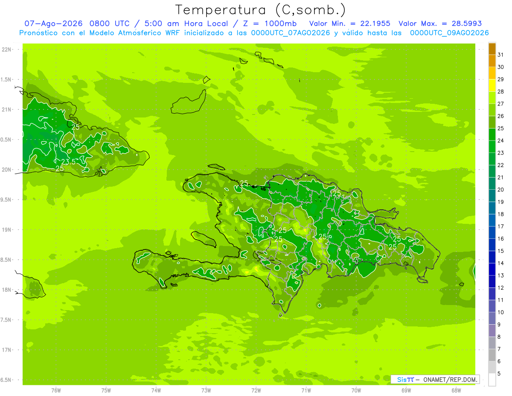Click the Sisπ ONAMET/REP.DOM. logo box
Viewport: 512px width, 396px height.
point(435,379)
